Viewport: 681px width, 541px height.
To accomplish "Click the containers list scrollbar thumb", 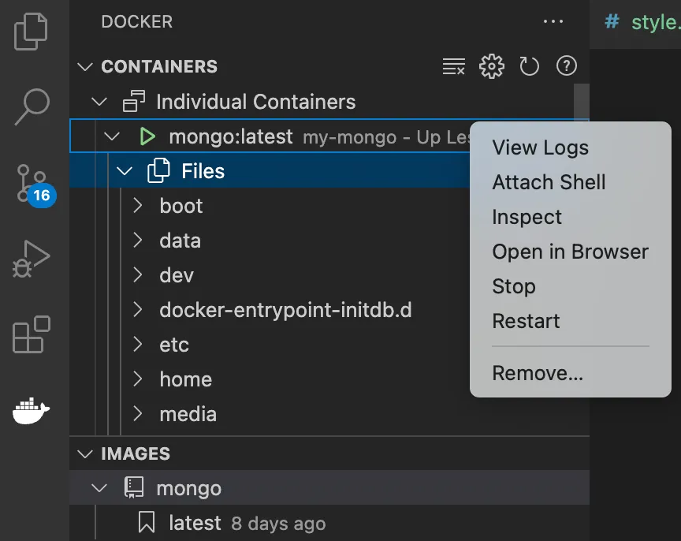I will tap(582, 101).
